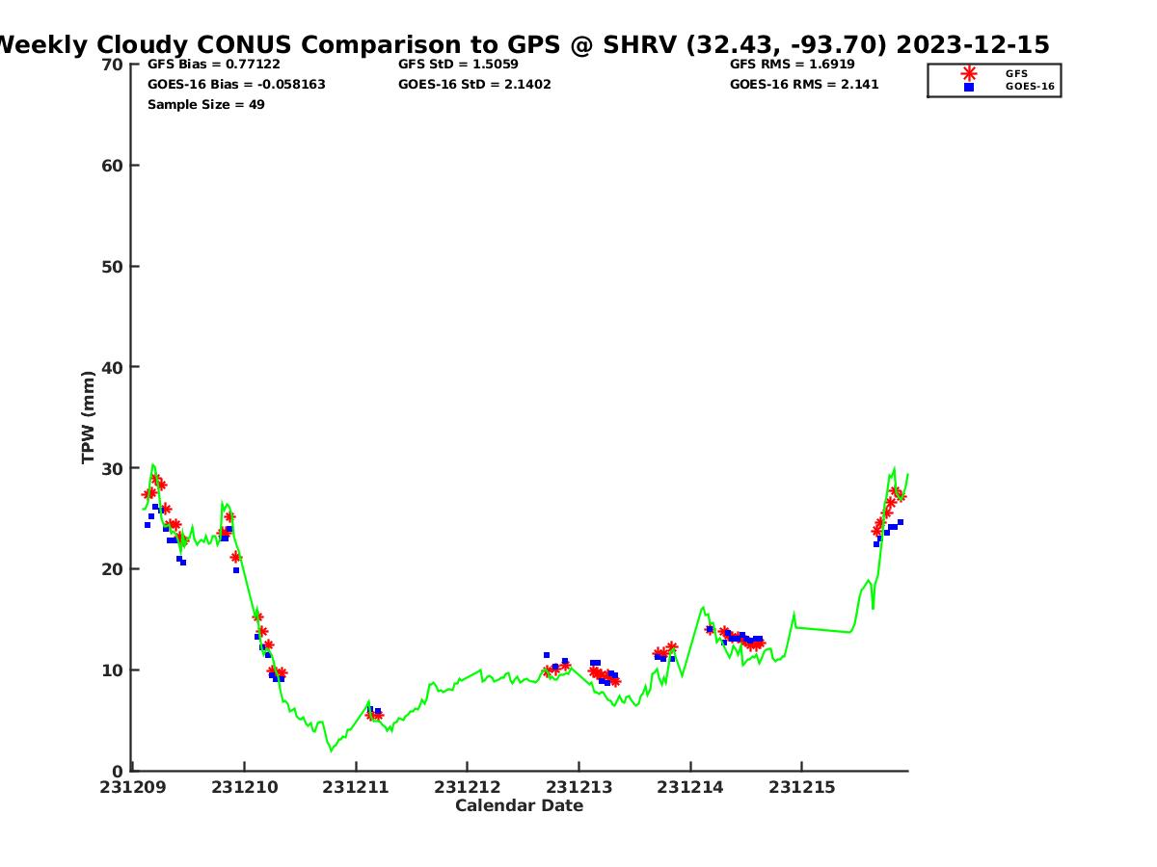Click the 60 y-axis tick label
Screen dimensions: 1157x867
tap(113, 166)
